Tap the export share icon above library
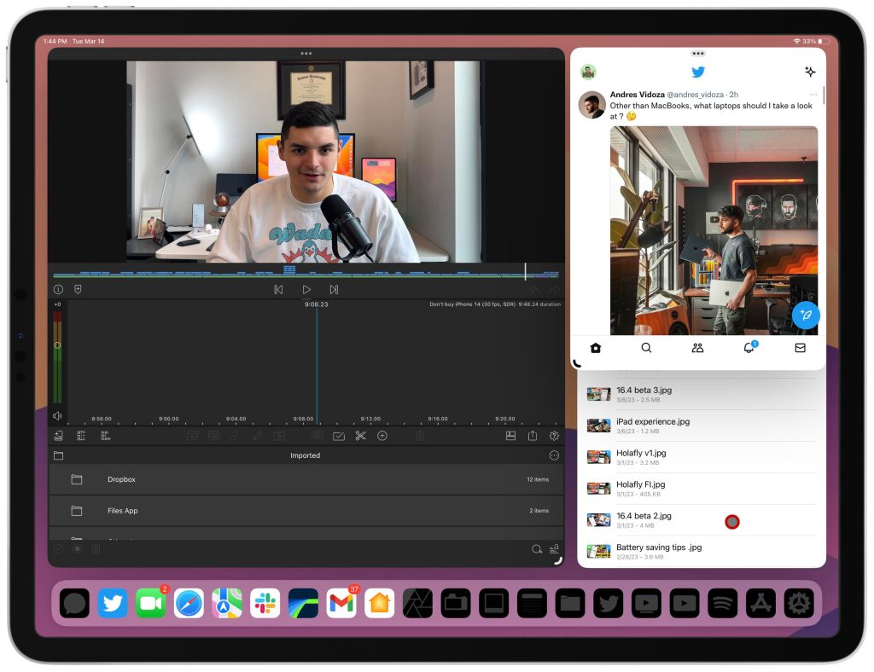Viewport: 874px width, 672px height. pyautogui.click(x=533, y=436)
